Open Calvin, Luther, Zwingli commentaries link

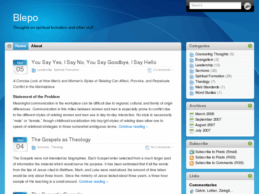[x=214, y=190]
